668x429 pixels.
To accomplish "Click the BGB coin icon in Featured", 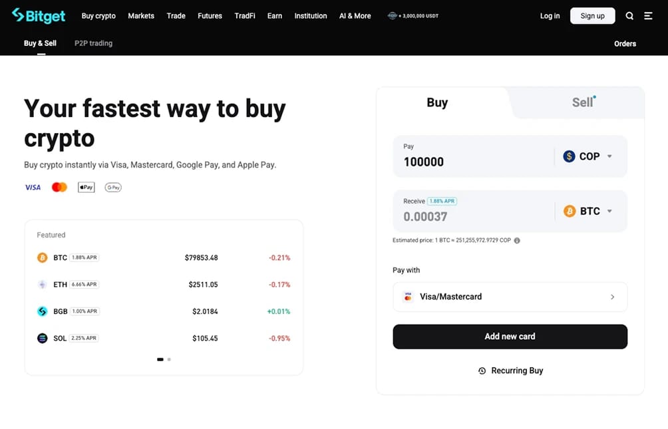I will pyautogui.click(x=42, y=311).
